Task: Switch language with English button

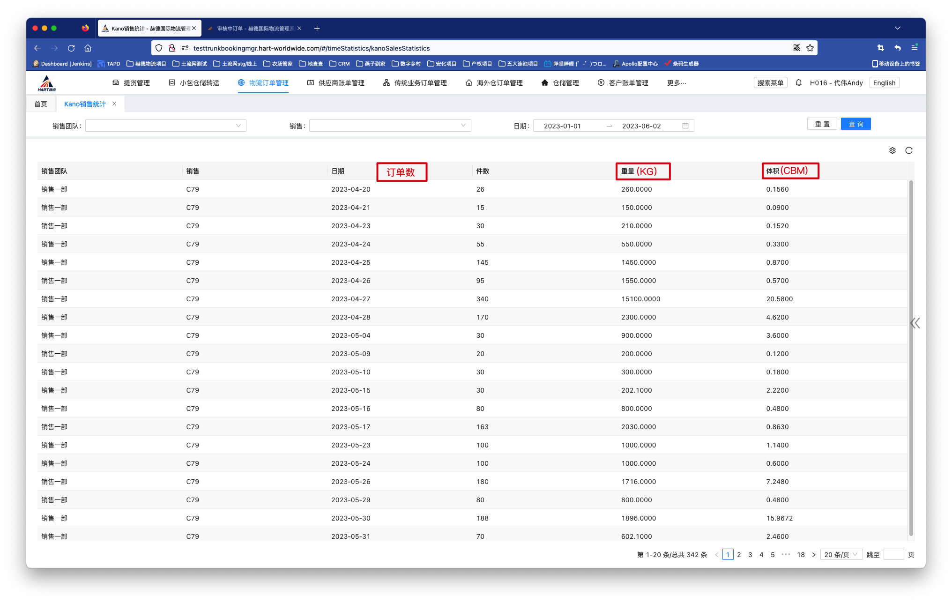Action: (884, 83)
